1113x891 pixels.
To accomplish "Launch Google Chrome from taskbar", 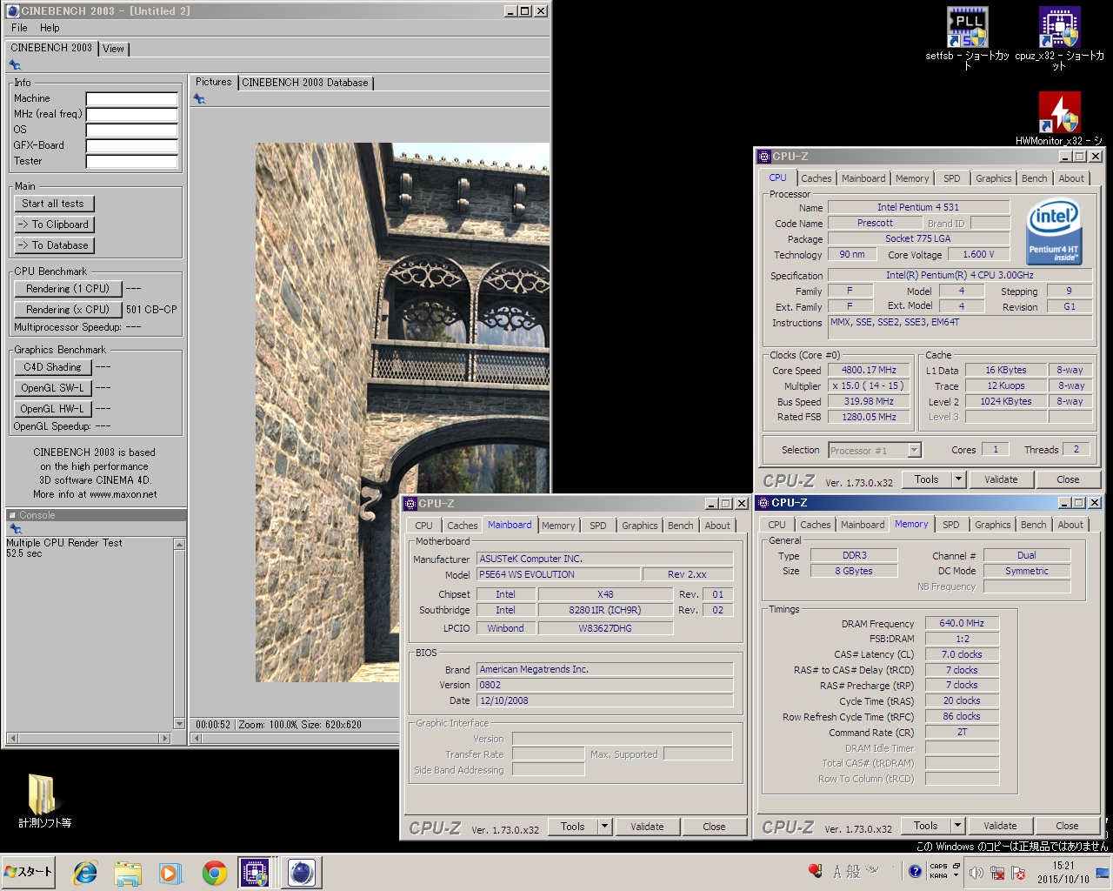I will tap(214, 872).
